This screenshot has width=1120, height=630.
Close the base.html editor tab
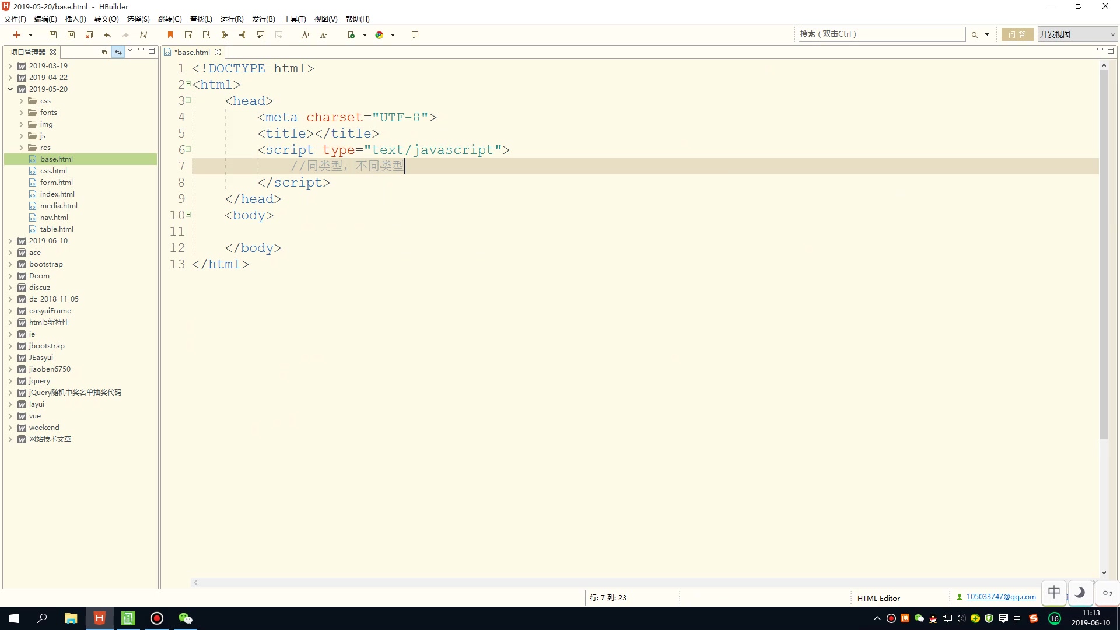tap(218, 52)
